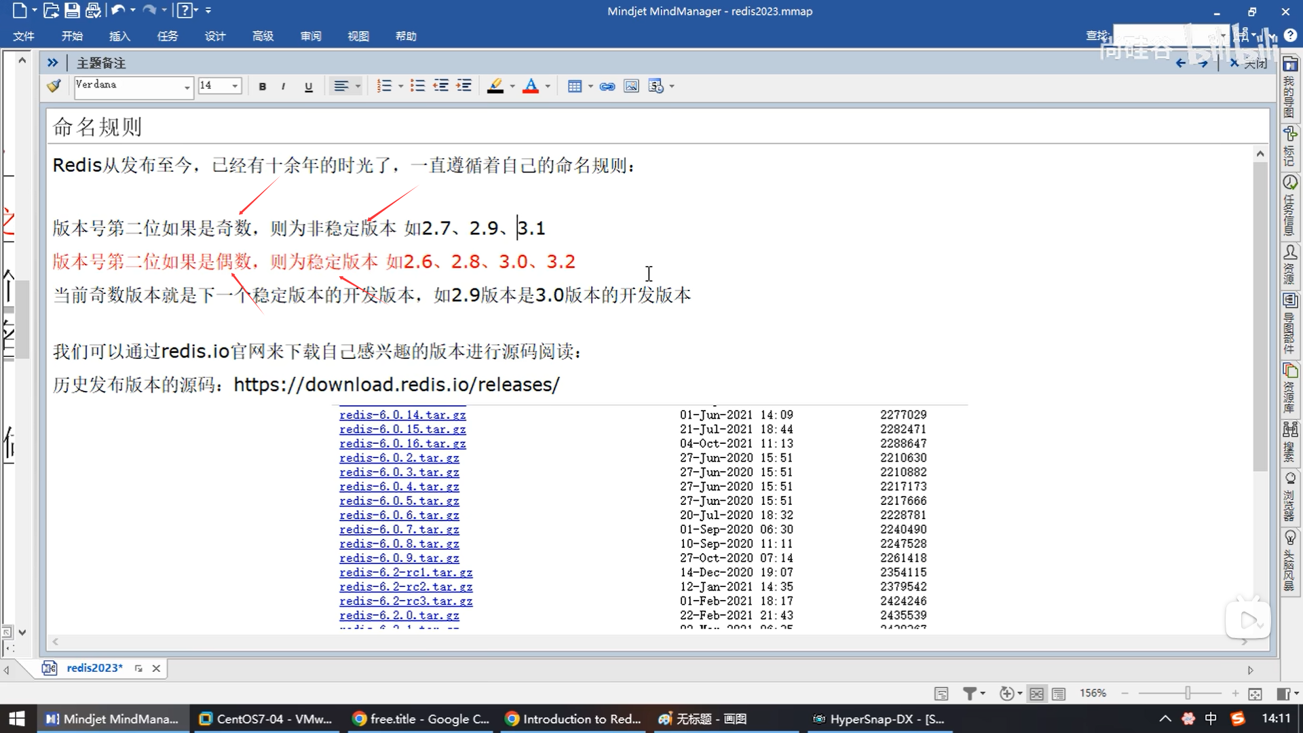Viewport: 1303px width, 733px height.
Task: Click the insert table icon
Action: pos(574,86)
